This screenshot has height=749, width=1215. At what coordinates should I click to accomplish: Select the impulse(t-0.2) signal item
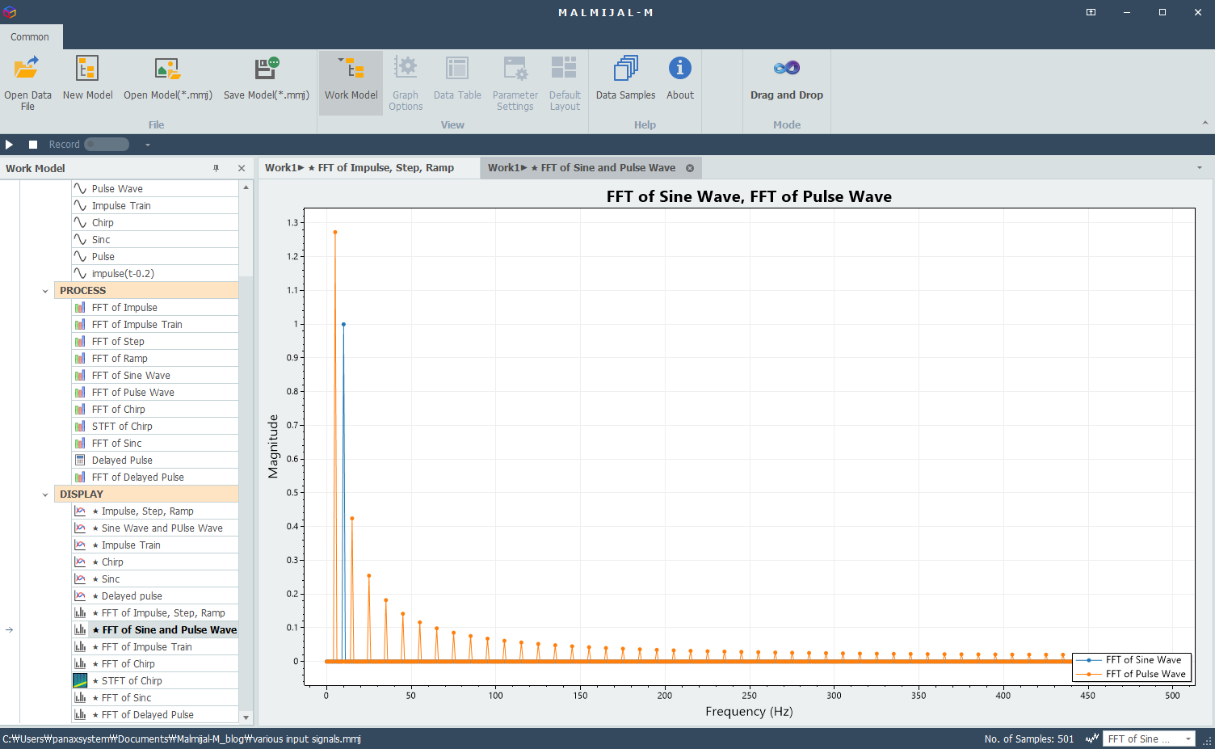[x=155, y=273]
